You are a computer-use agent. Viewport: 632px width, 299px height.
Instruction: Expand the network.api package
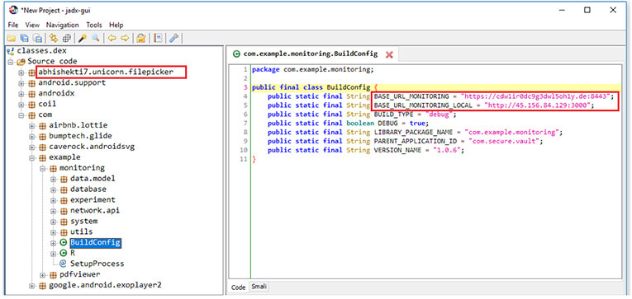53,211
